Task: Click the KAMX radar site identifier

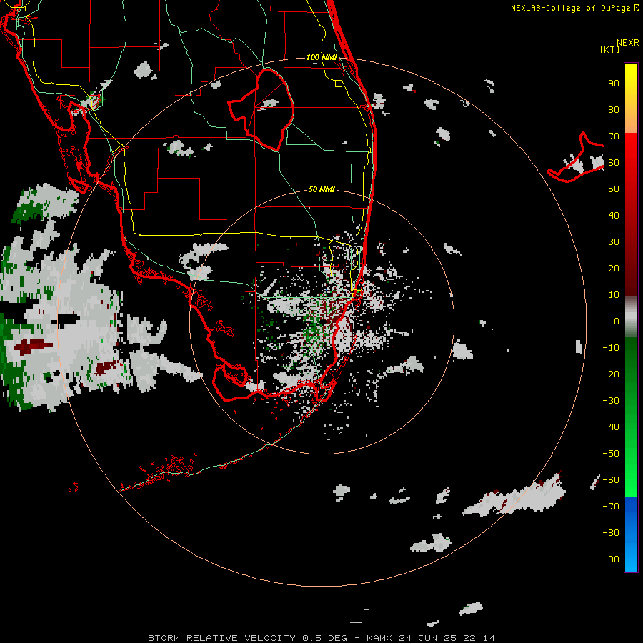Action: coord(379,638)
